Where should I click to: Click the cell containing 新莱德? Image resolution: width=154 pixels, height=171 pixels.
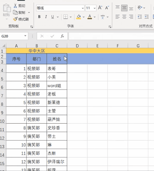coord(57,103)
